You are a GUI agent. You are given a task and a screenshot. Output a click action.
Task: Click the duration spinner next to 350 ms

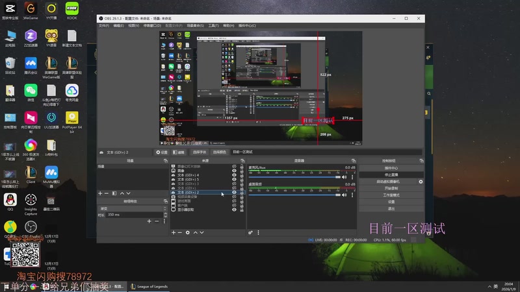point(166,215)
